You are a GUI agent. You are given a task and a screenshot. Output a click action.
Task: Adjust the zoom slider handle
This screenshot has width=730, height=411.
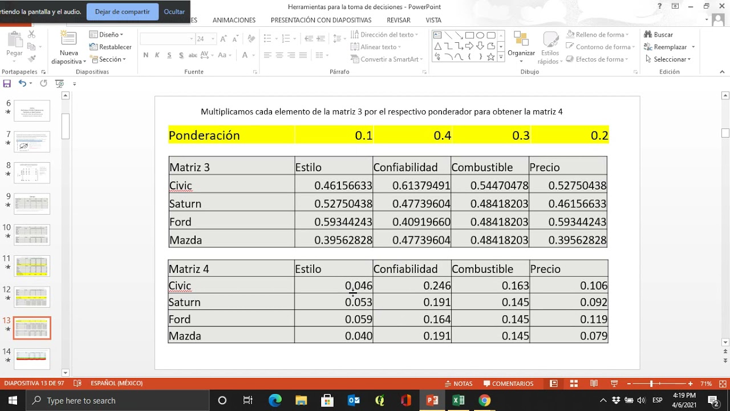tap(651, 384)
